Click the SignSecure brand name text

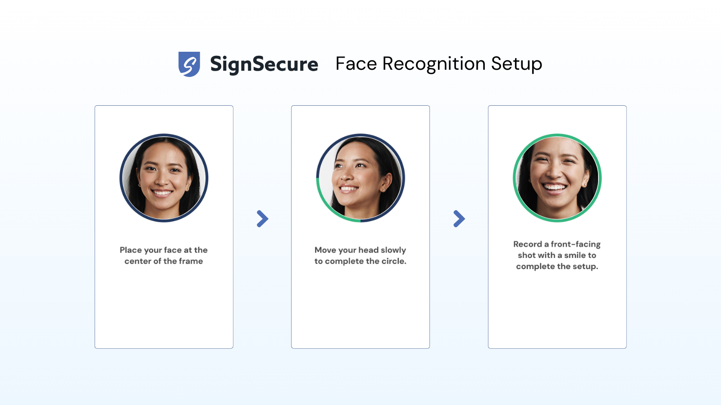264,64
